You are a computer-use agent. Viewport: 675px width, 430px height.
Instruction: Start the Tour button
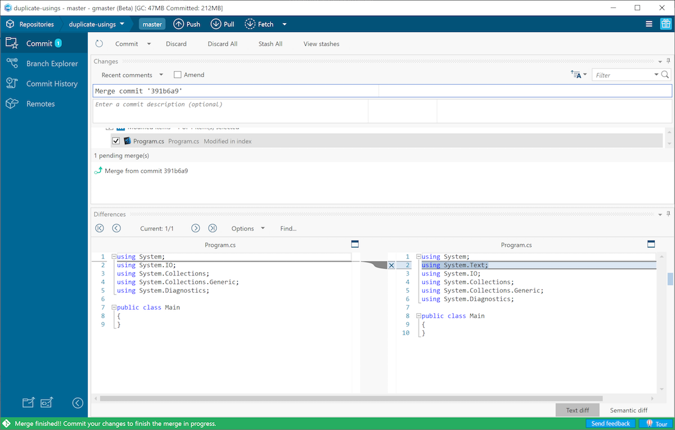(x=656, y=424)
